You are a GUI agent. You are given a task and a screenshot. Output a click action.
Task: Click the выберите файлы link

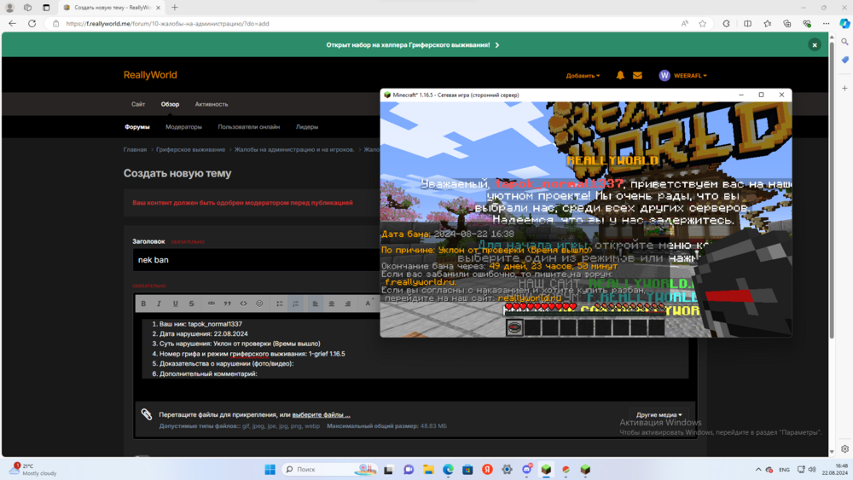coord(321,414)
